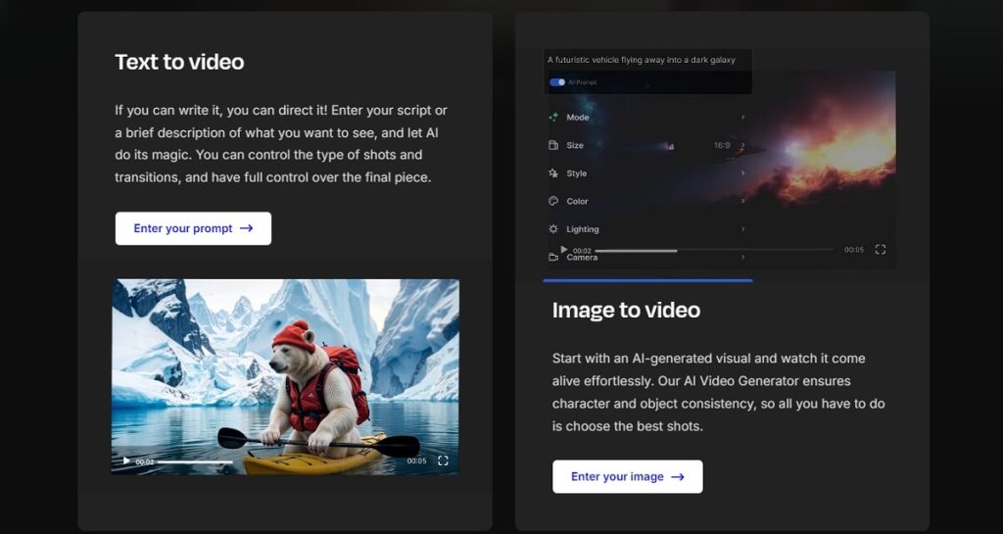Click the 00:05 duration on galaxy video
The image size is (1003, 534).
point(854,250)
